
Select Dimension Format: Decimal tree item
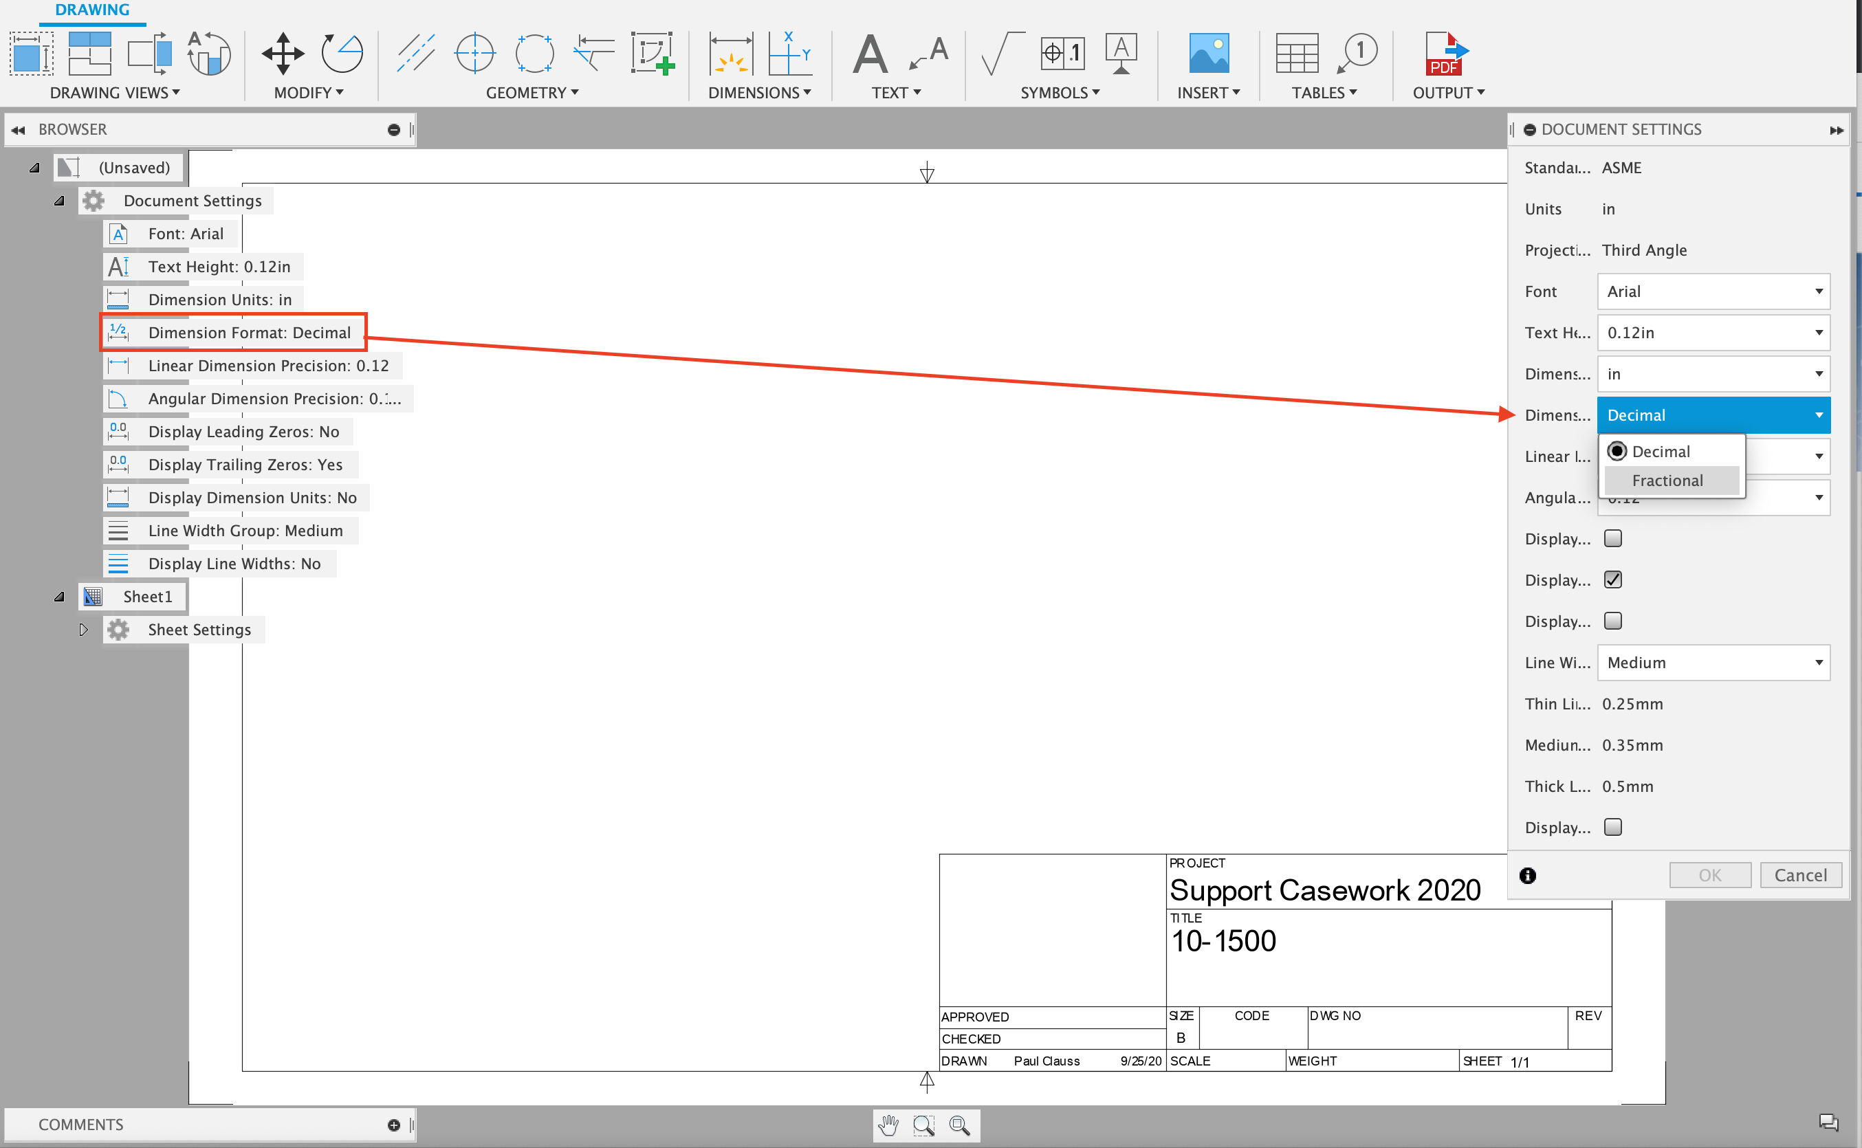(x=248, y=333)
